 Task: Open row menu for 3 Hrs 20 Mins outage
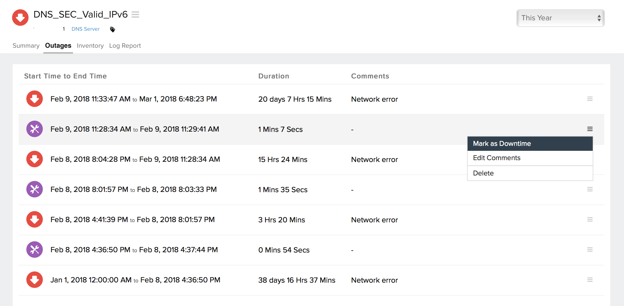590,219
